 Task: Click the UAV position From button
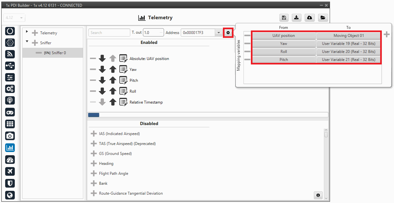click(x=283, y=36)
